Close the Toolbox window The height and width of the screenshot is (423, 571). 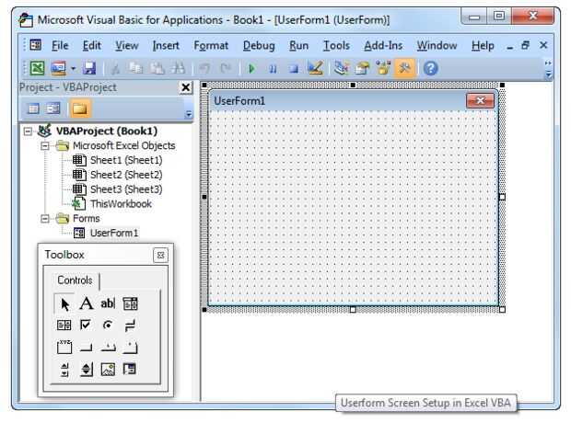tap(160, 256)
